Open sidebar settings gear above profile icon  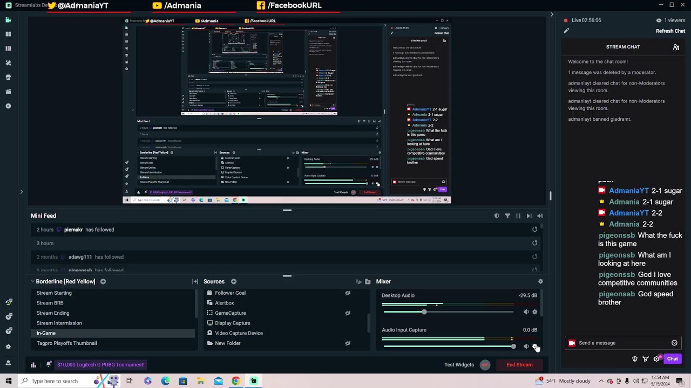[8, 347]
